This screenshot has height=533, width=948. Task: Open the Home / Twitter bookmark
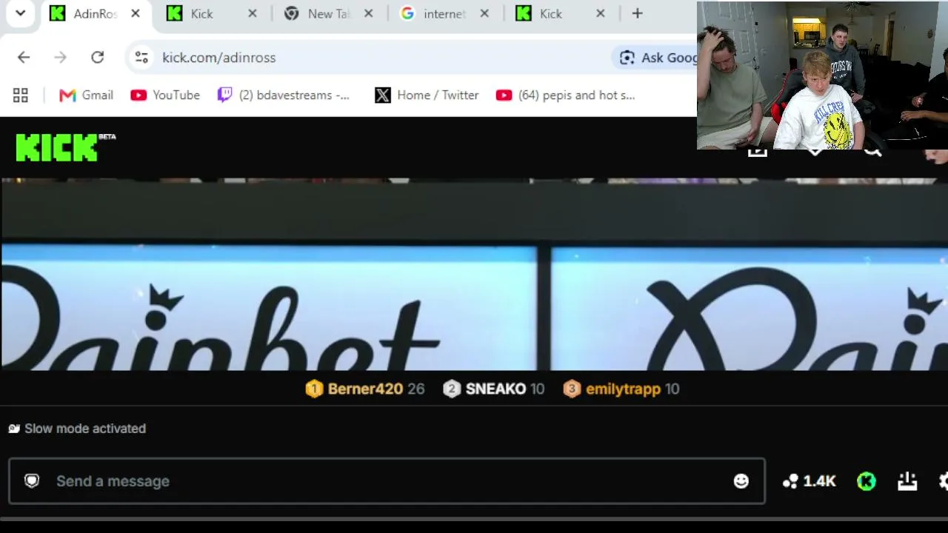pyautogui.click(x=427, y=95)
